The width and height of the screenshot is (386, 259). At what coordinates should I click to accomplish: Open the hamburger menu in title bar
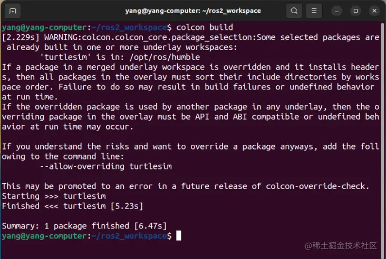(314, 11)
